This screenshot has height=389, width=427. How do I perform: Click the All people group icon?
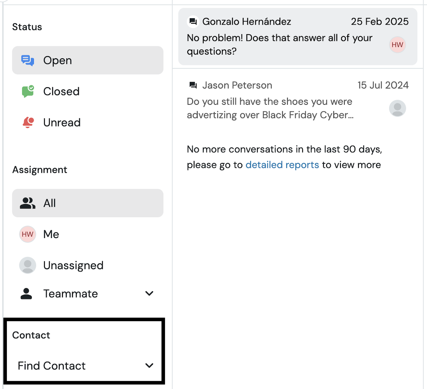tap(28, 203)
